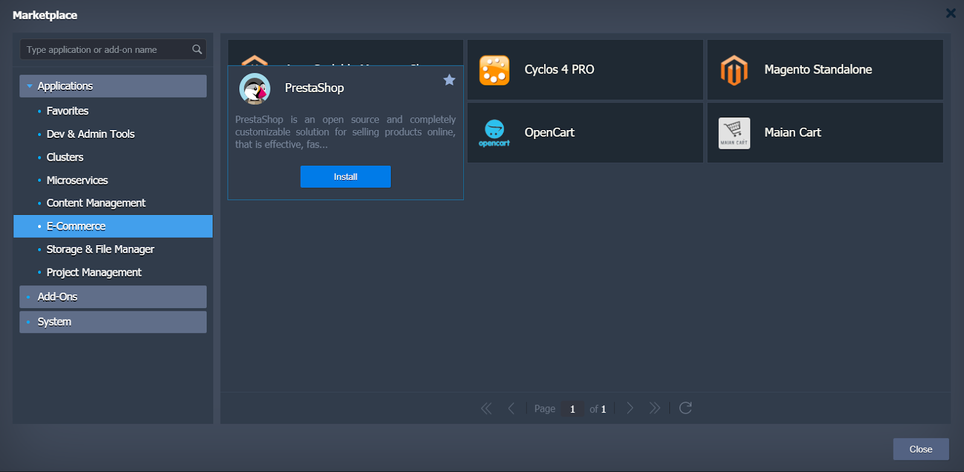This screenshot has height=472, width=964.
Task: Toggle the PrestaShop favorite star
Action: pos(449,80)
